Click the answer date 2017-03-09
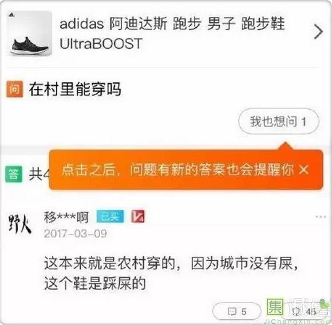The height and width of the screenshot is (325, 332). 76,234
